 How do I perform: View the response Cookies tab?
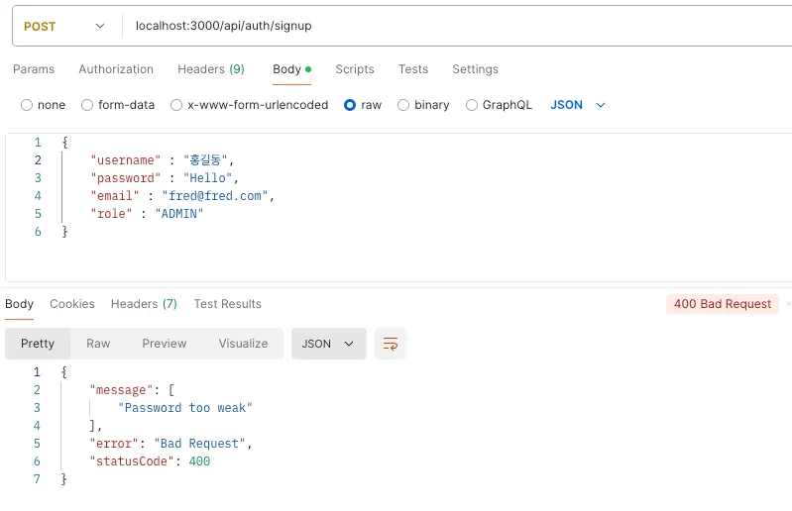[x=72, y=304]
